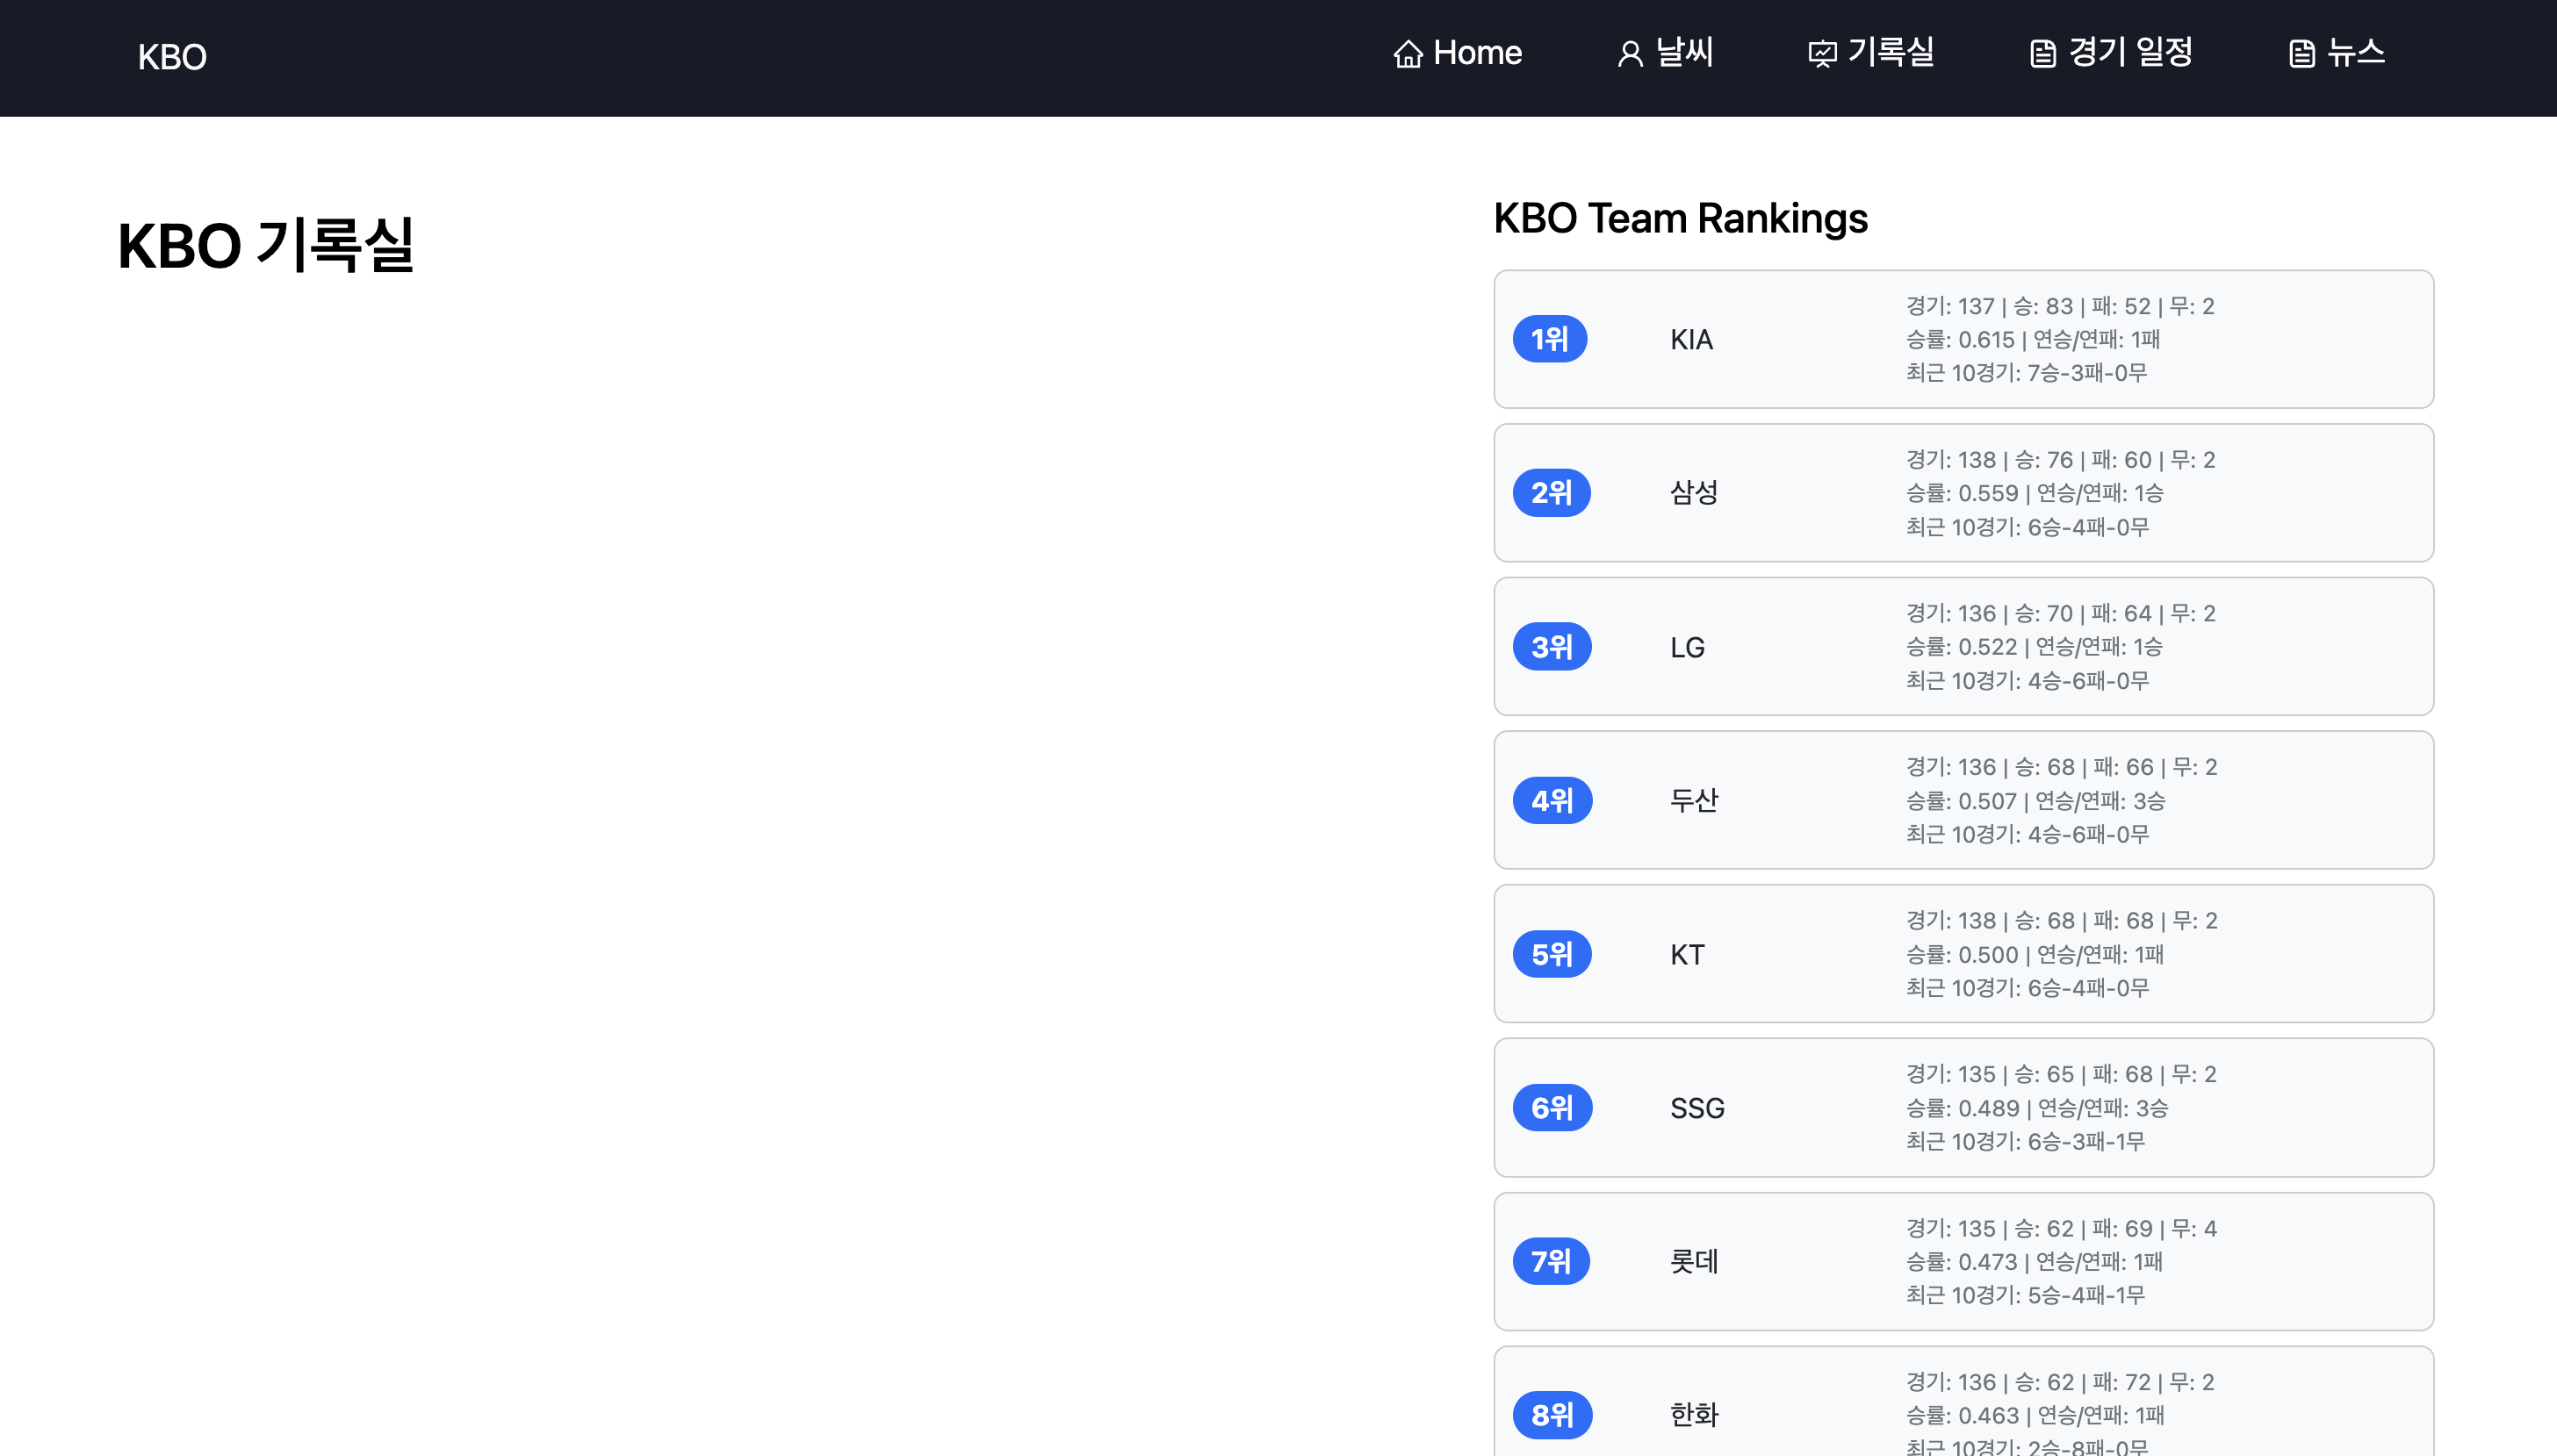Click '승률: 0.615' line for KIA
The height and width of the screenshot is (1456, 2557).
click(2033, 339)
